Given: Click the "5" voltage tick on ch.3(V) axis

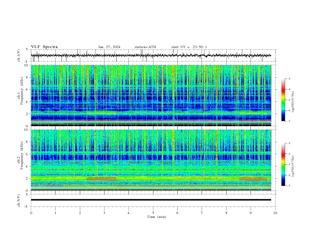Looking at the screenshot, I should [27, 194].
